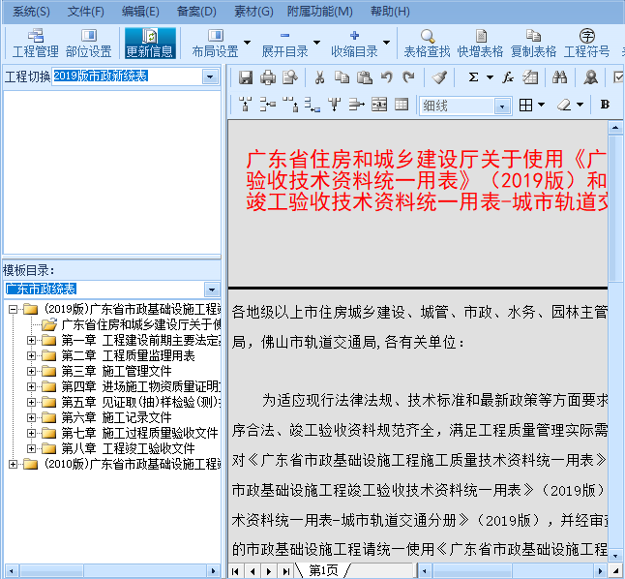Viewport: 625px width, 579px height.
Task: Toggle the checkbox at toolbar right edge
Action: pyautogui.click(x=619, y=77)
